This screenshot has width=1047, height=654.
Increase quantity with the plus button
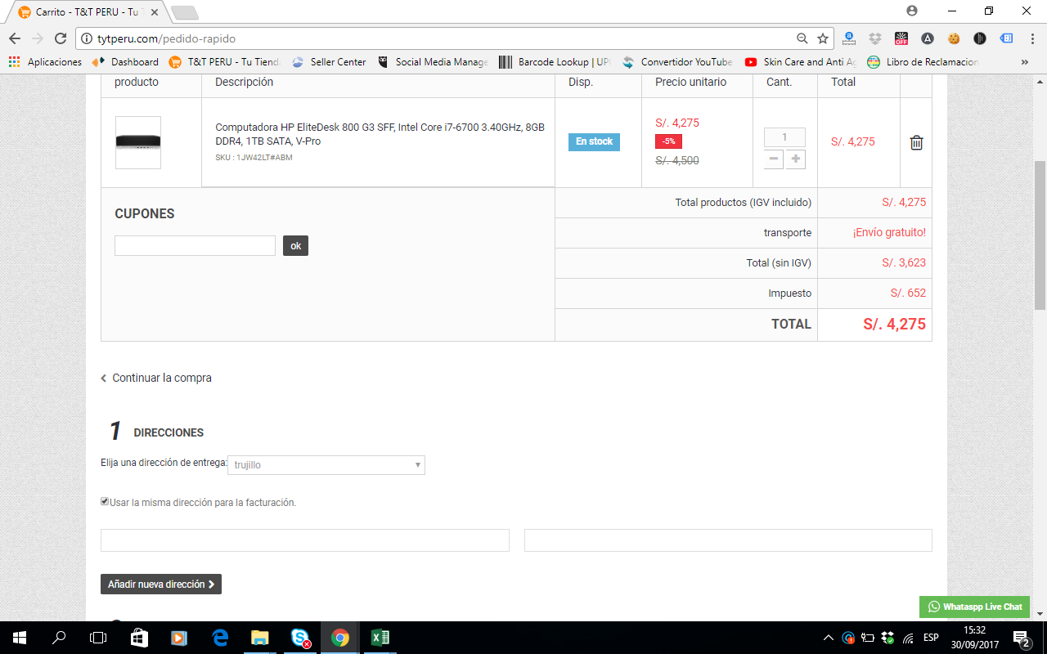click(x=795, y=159)
